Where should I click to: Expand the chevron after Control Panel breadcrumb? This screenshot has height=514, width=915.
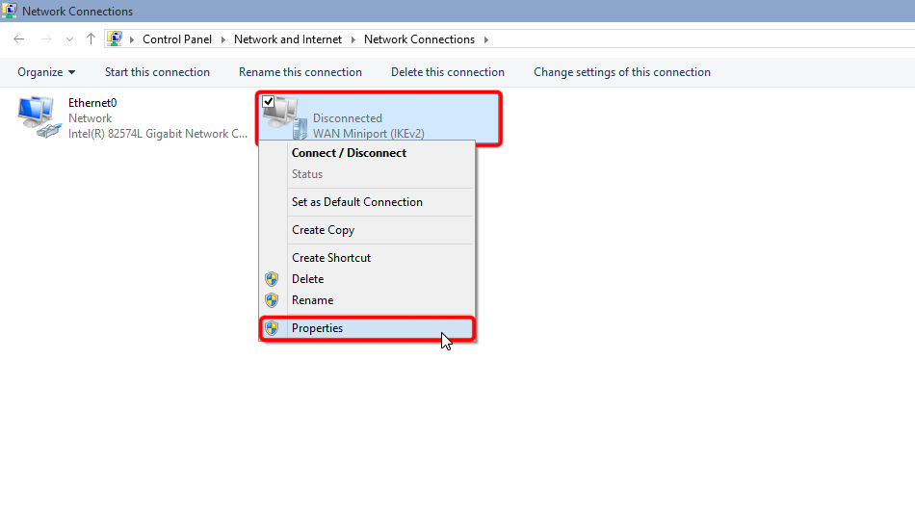pos(222,39)
